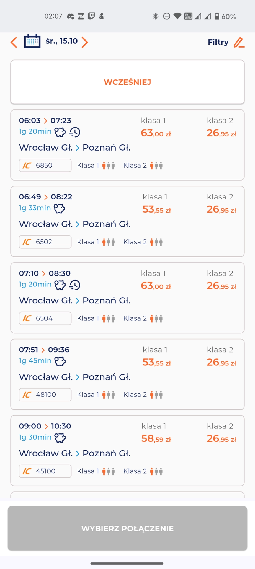Tap the piggy bank icon on the 06:03 connection

(60, 132)
